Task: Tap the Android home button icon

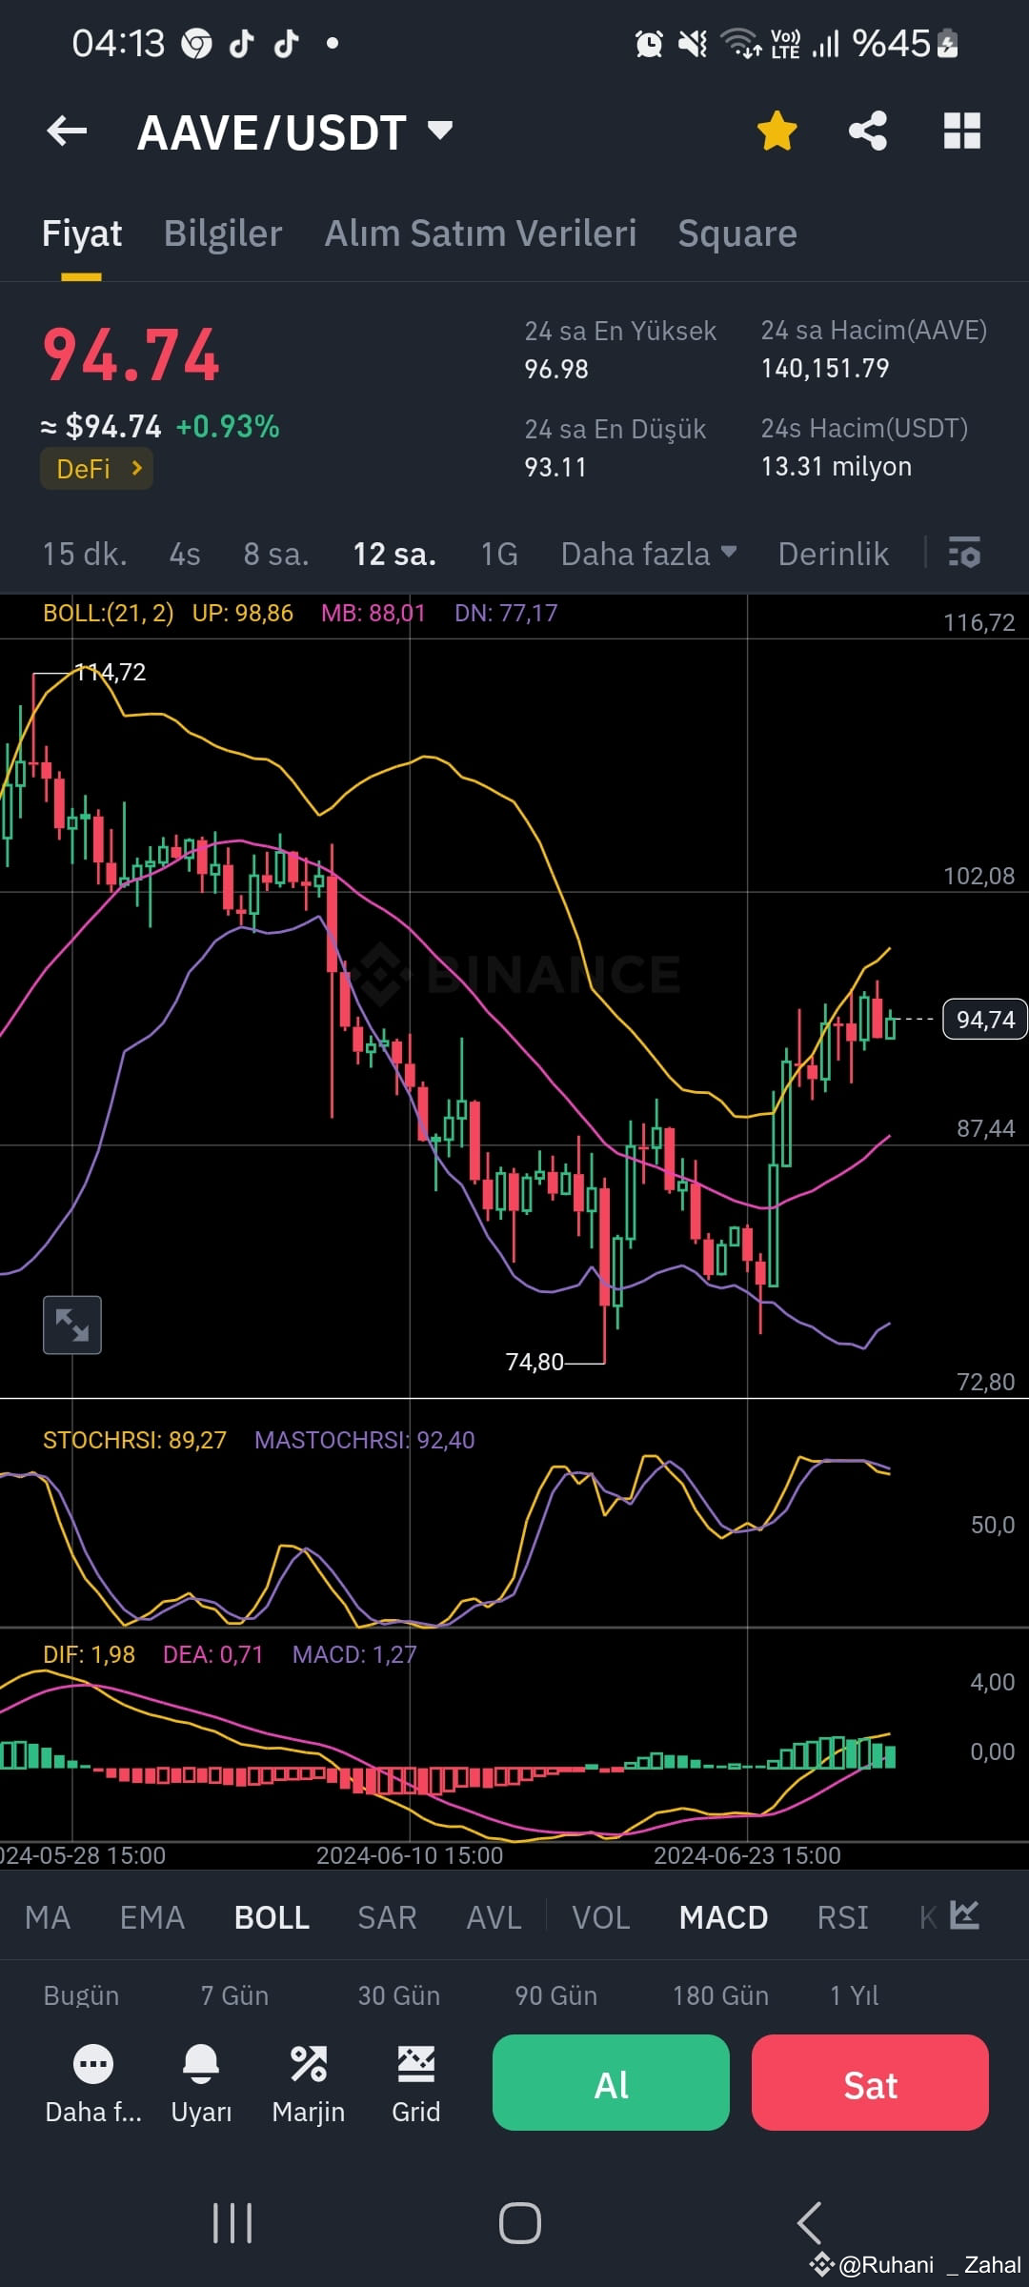Action: tap(520, 2223)
